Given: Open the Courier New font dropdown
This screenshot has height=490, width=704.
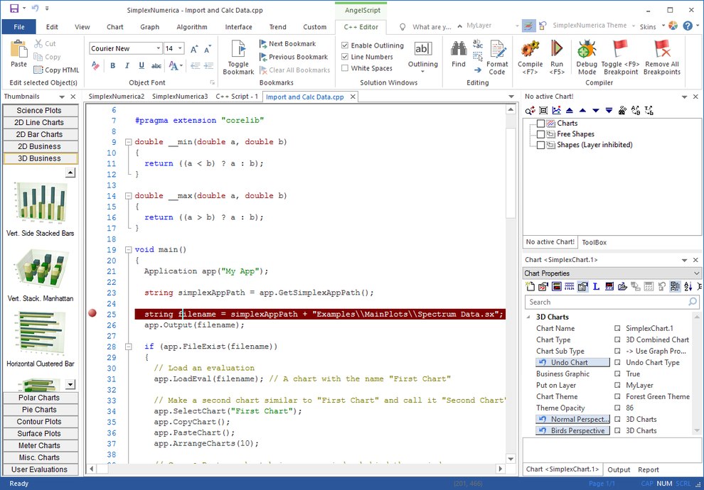Looking at the screenshot, I should point(158,48).
